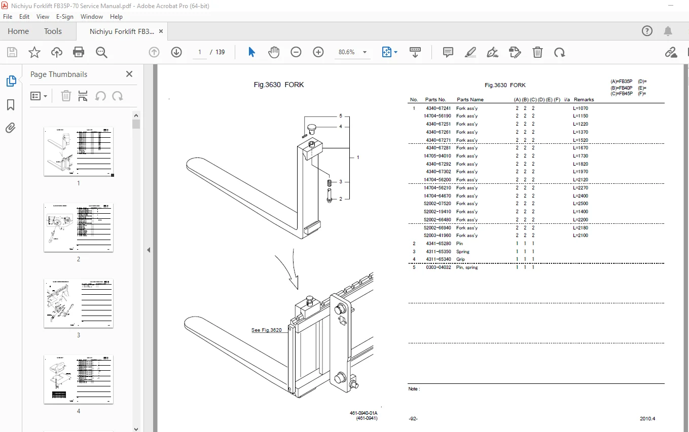Select the highlight text pen tool
Screen dimensions: 689x432
(x=470, y=52)
